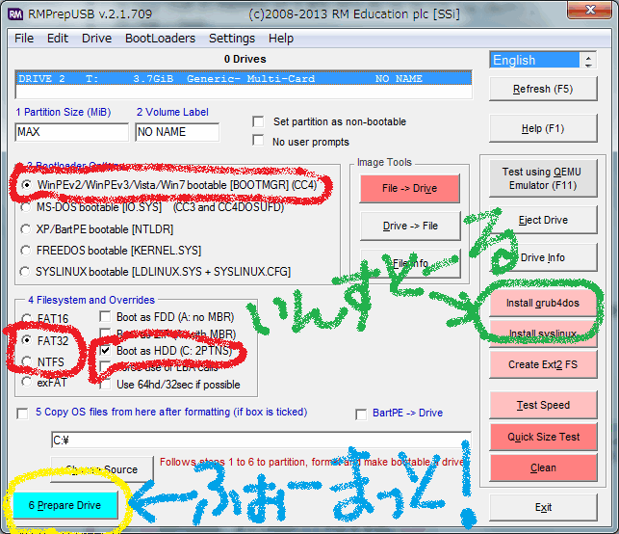Toggle Copy OS files after formatting checkbox
Viewport: 619px width, 534px height.
22,414
